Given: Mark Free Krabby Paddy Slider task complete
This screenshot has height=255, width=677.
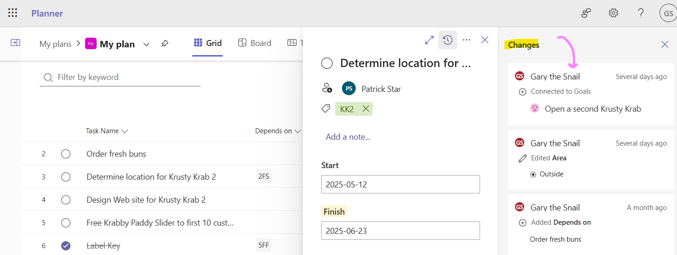Looking at the screenshot, I should (66, 223).
